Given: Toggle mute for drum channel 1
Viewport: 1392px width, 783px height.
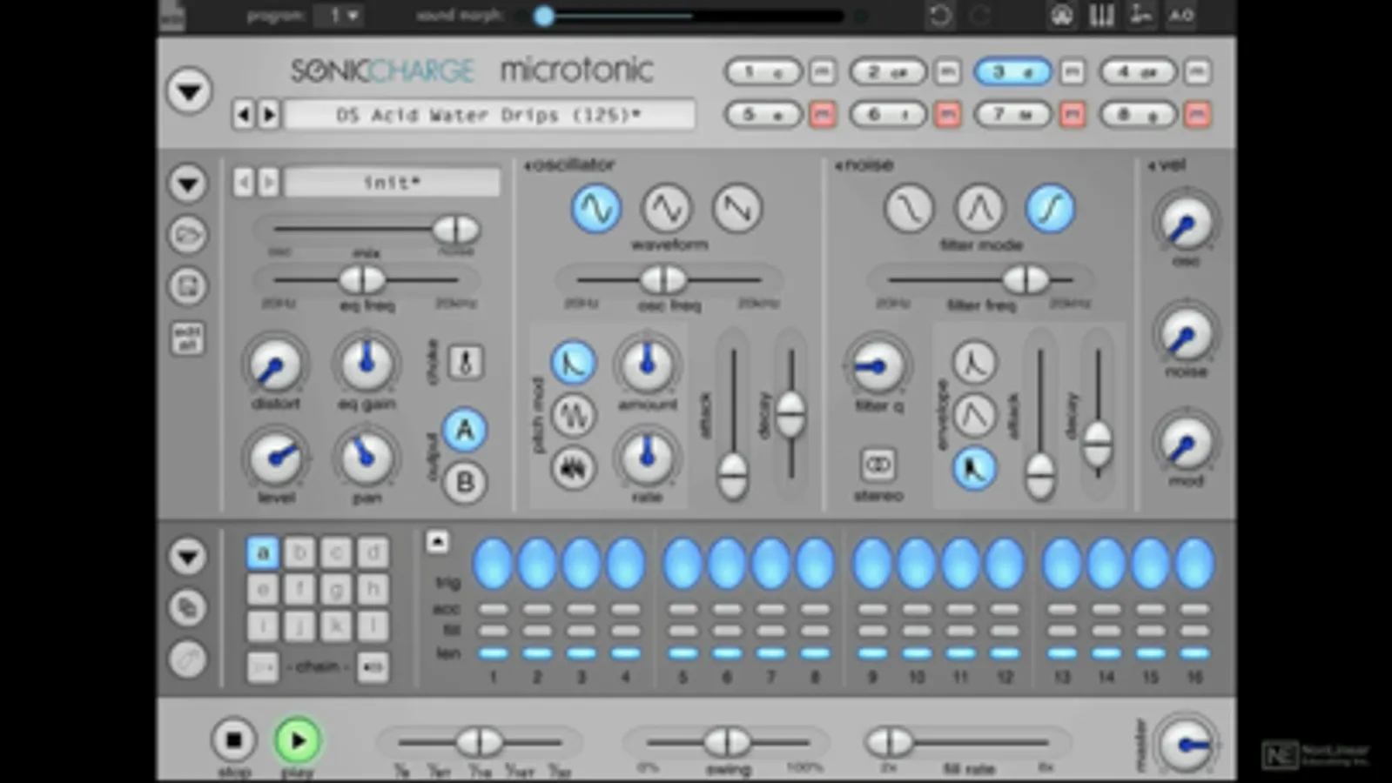Looking at the screenshot, I should pos(822,71).
